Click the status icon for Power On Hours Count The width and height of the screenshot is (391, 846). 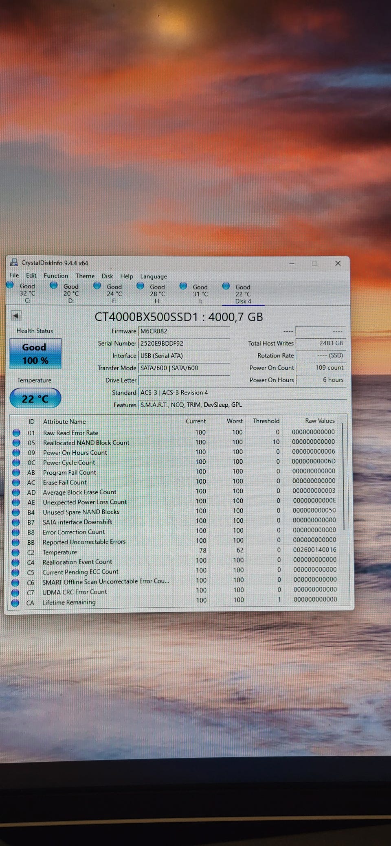(x=16, y=452)
